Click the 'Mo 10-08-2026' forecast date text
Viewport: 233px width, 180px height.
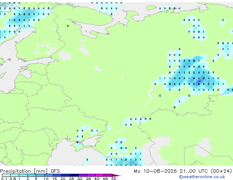coord(155,171)
